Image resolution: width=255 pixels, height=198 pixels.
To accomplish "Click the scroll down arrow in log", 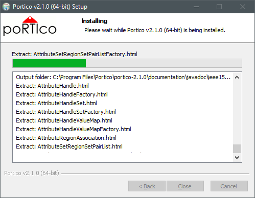I will click(237, 158).
